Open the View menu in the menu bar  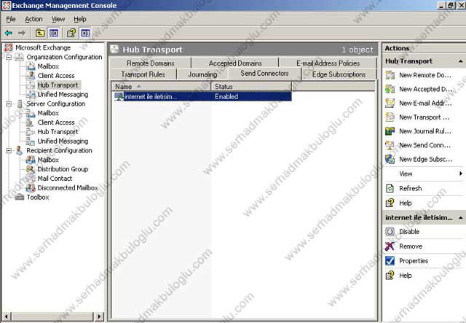point(58,19)
